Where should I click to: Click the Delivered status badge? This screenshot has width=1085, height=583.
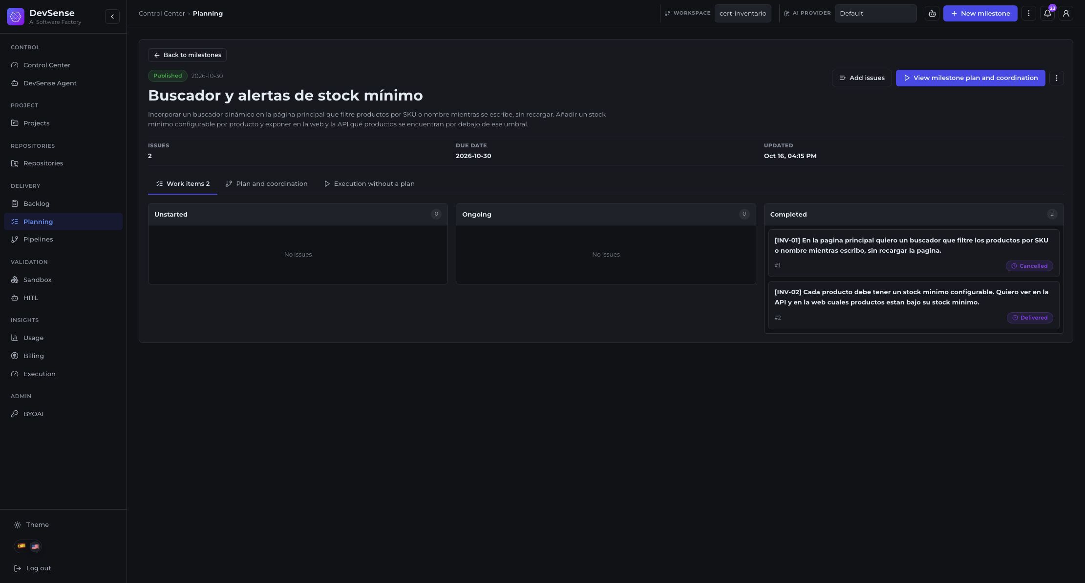[x=1030, y=318]
